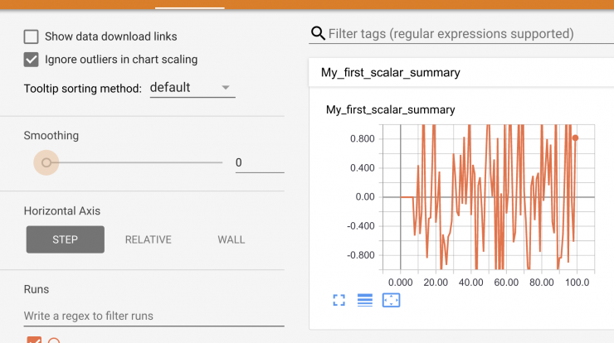Uncheck Ignore outliers in chart scaling
The width and height of the screenshot is (614, 343).
click(x=31, y=60)
